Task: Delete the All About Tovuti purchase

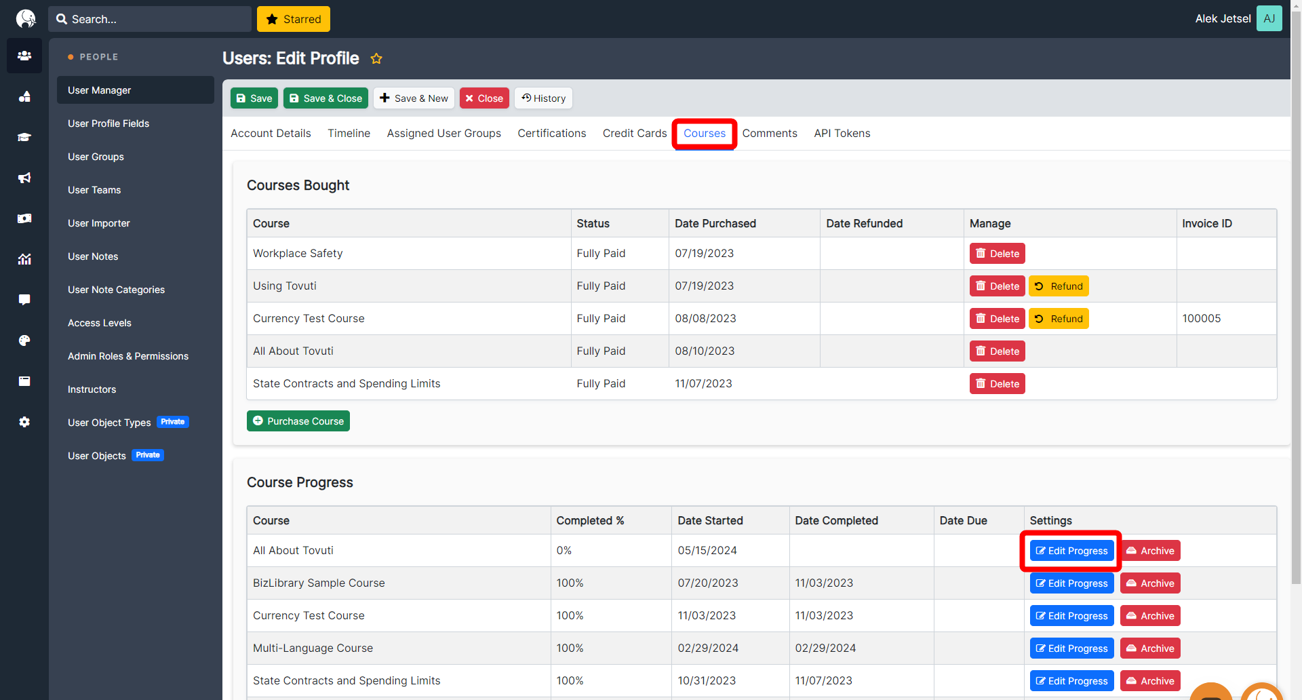Action: click(997, 351)
